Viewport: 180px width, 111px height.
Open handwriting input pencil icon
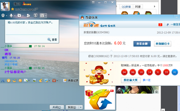pyautogui.click(x=26, y=80)
